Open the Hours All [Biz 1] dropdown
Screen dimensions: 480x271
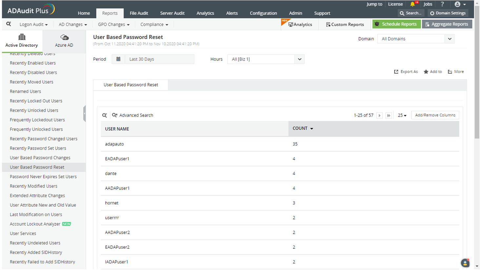click(266, 59)
